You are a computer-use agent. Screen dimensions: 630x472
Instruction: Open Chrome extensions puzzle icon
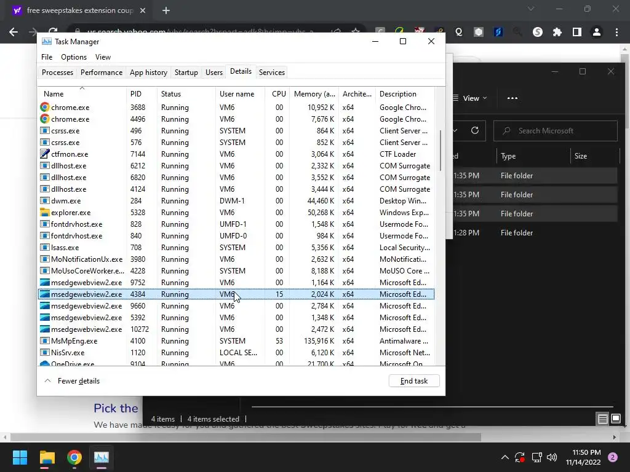(557, 32)
